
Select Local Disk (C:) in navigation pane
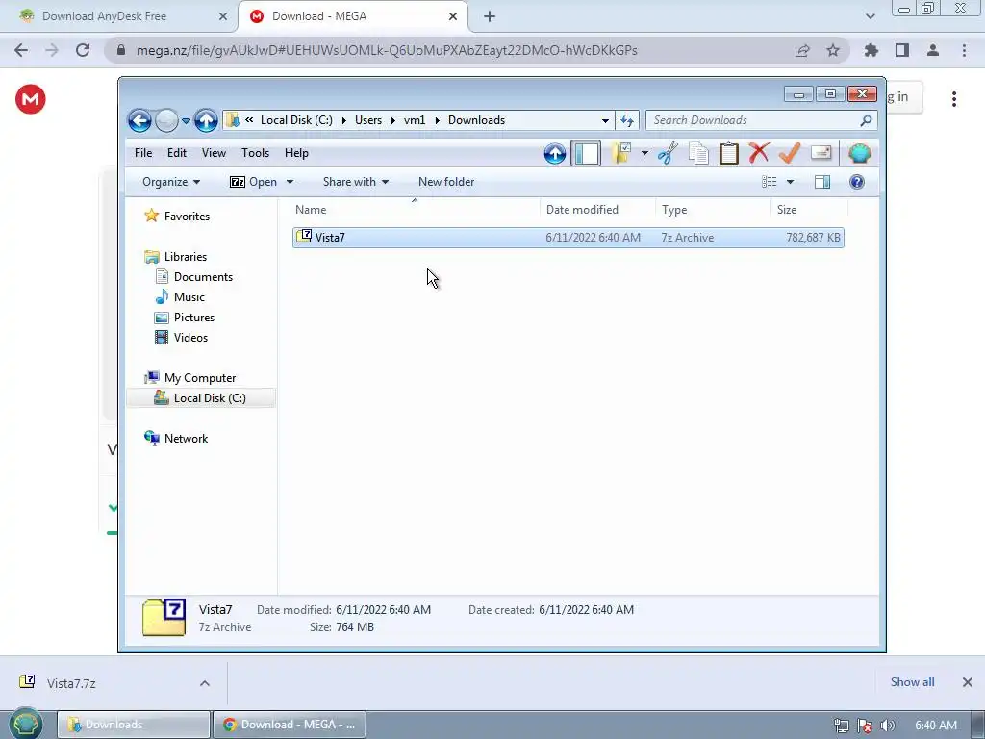[x=201, y=397]
